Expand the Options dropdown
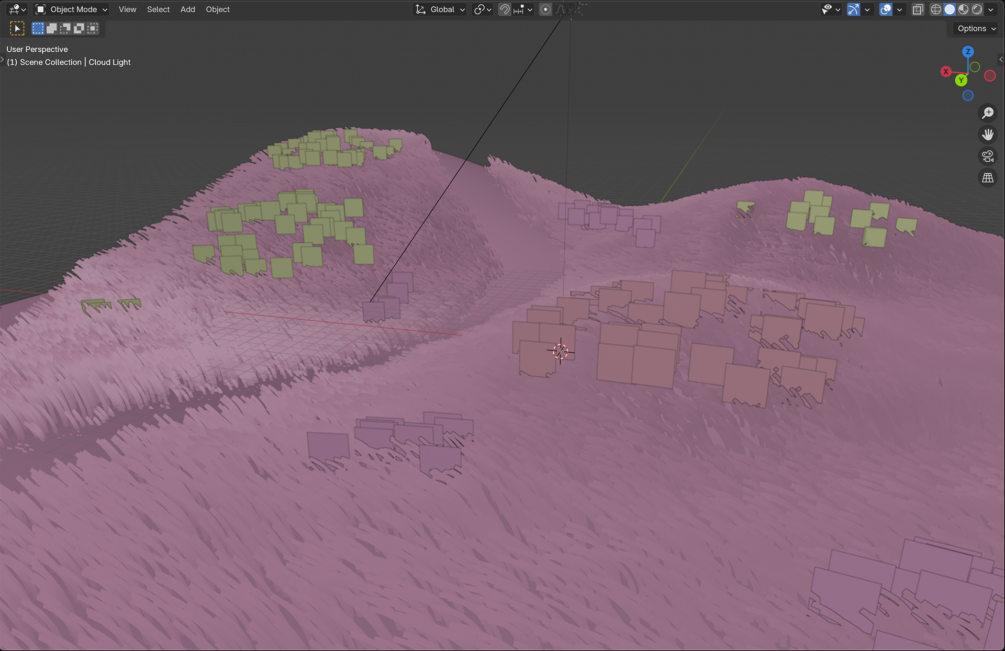Screen dimensions: 1005x651 click(976, 29)
